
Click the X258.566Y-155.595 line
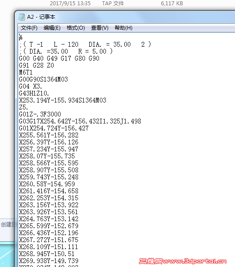[x=49, y=163]
